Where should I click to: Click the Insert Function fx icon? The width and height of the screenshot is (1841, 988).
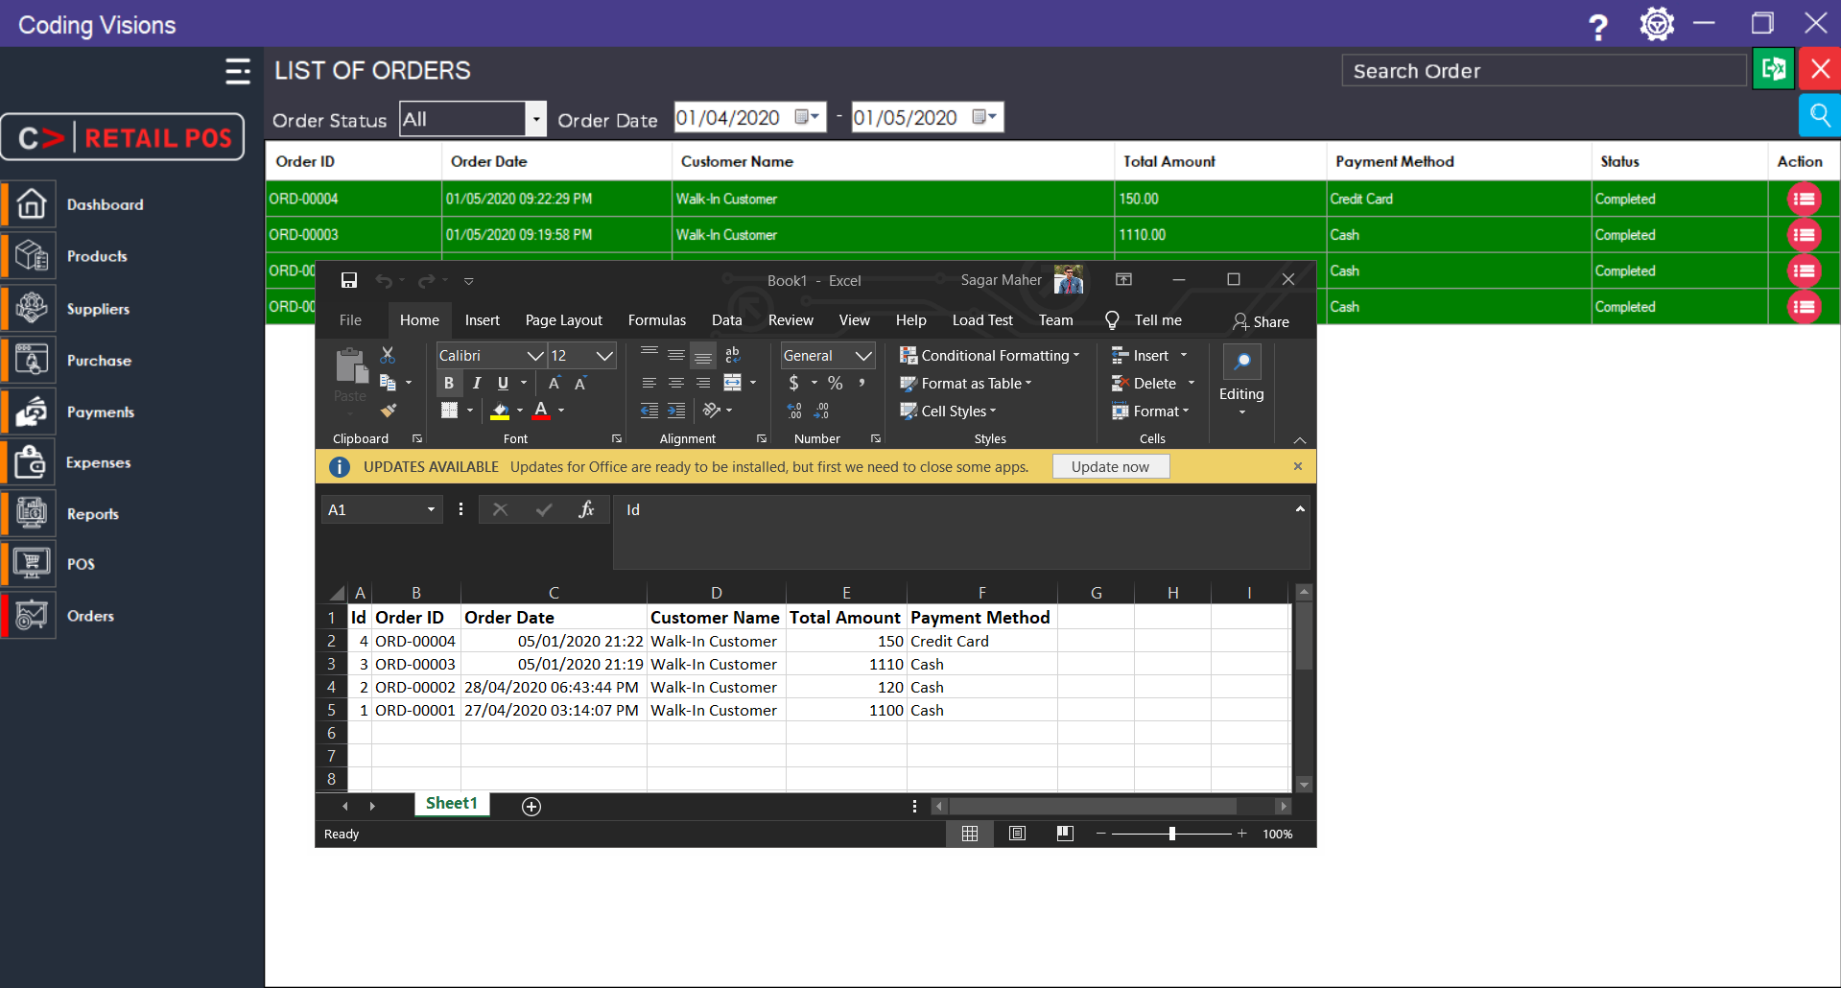click(586, 509)
